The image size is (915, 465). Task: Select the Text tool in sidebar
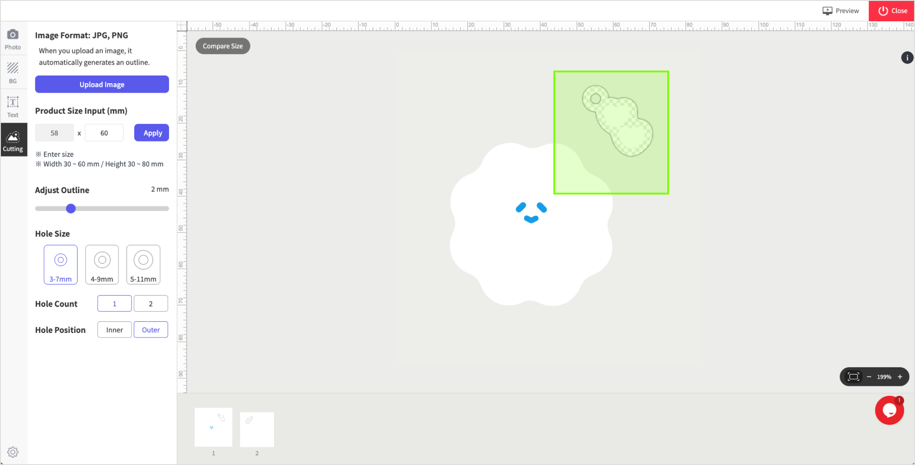click(13, 107)
